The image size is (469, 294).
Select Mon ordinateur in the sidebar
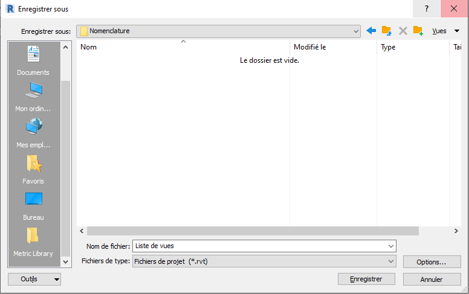tap(33, 97)
